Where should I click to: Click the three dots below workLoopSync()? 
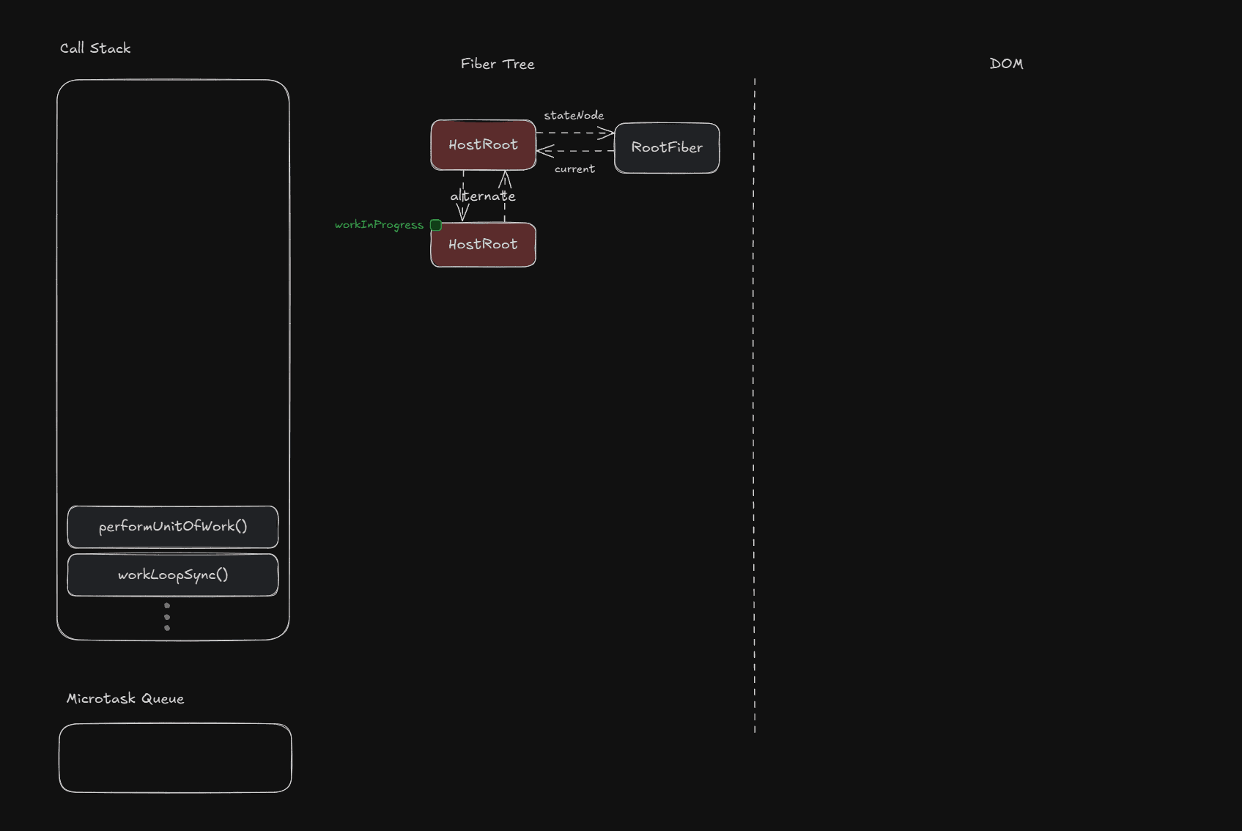[167, 617]
